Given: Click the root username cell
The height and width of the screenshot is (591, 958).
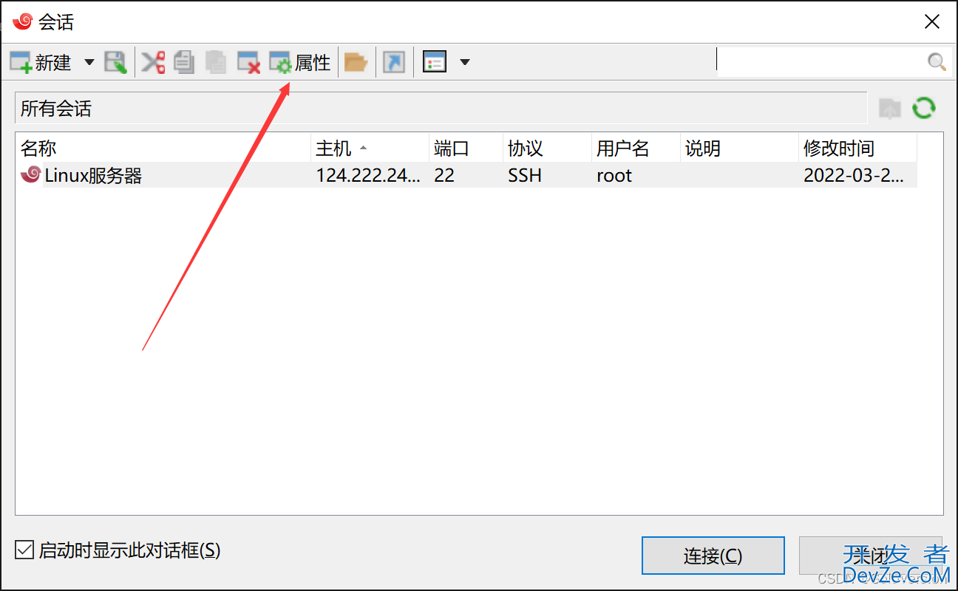Looking at the screenshot, I should click(x=614, y=175).
